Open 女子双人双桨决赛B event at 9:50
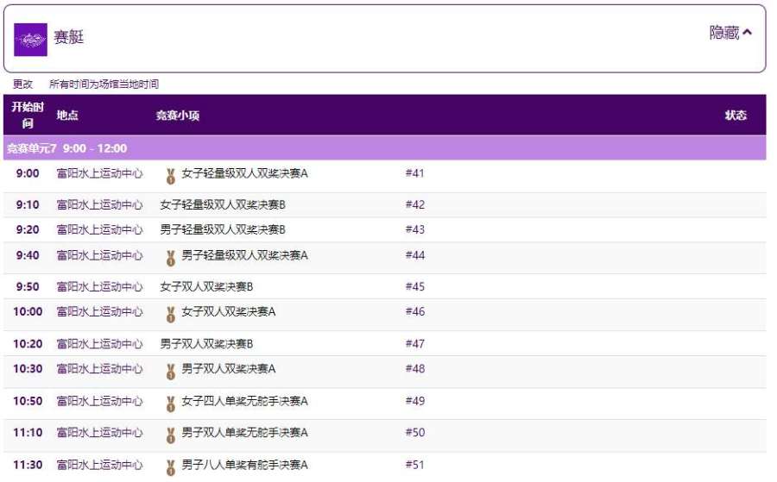Screen dimensions: 777x482 point(206,286)
